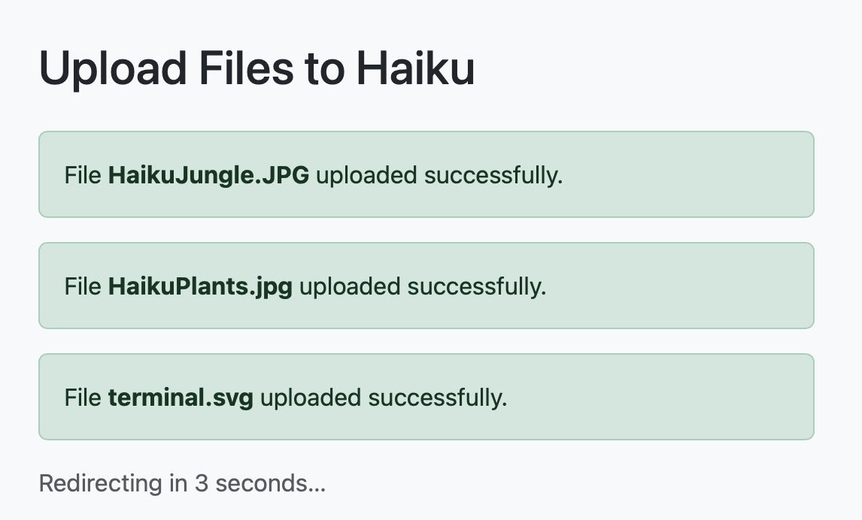Select the HaikuPlants.jpg file name
This screenshot has height=520, width=862.
200,286
